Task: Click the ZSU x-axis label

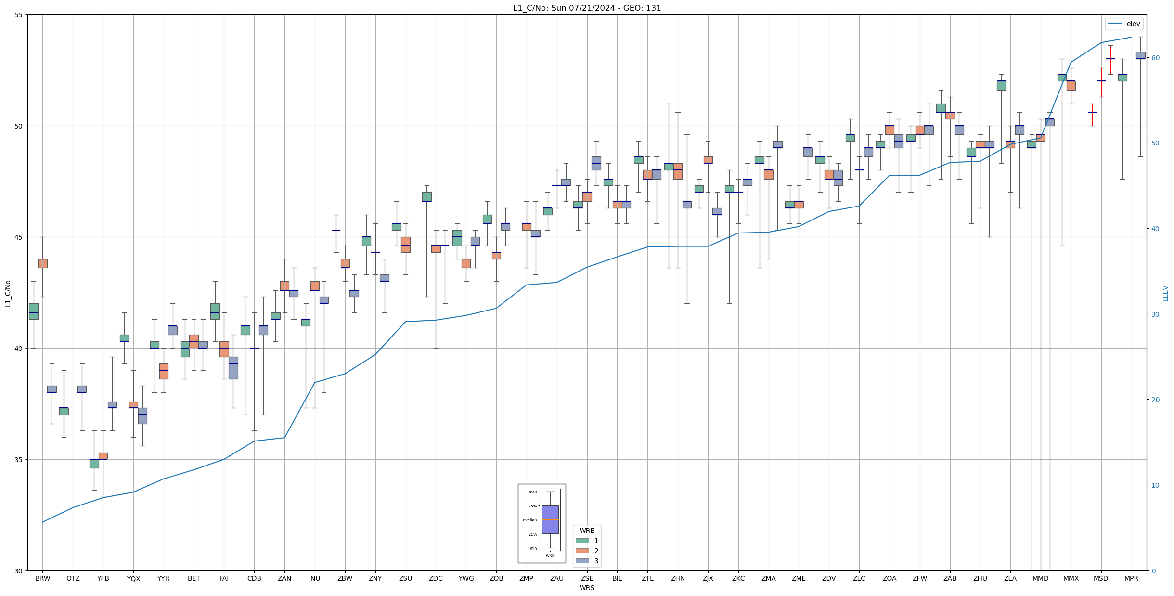Action: [406, 578]
